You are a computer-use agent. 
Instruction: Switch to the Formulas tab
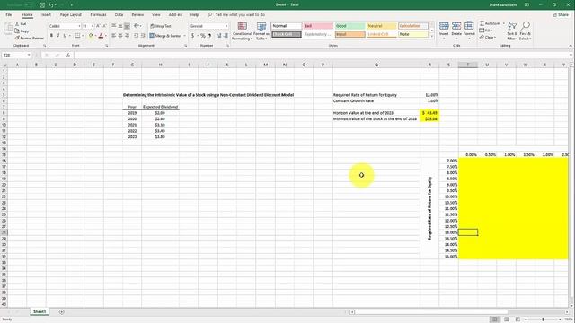[98, 14]
